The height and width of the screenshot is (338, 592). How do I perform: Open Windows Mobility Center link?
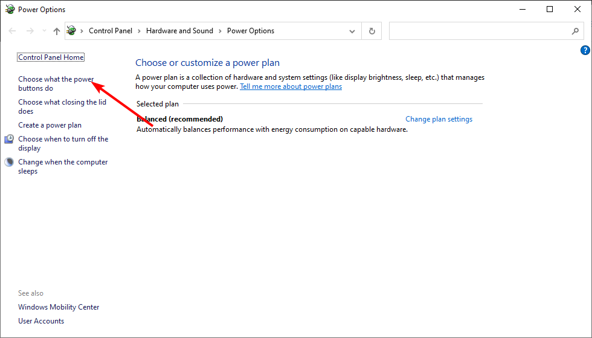tap(59, 307)
